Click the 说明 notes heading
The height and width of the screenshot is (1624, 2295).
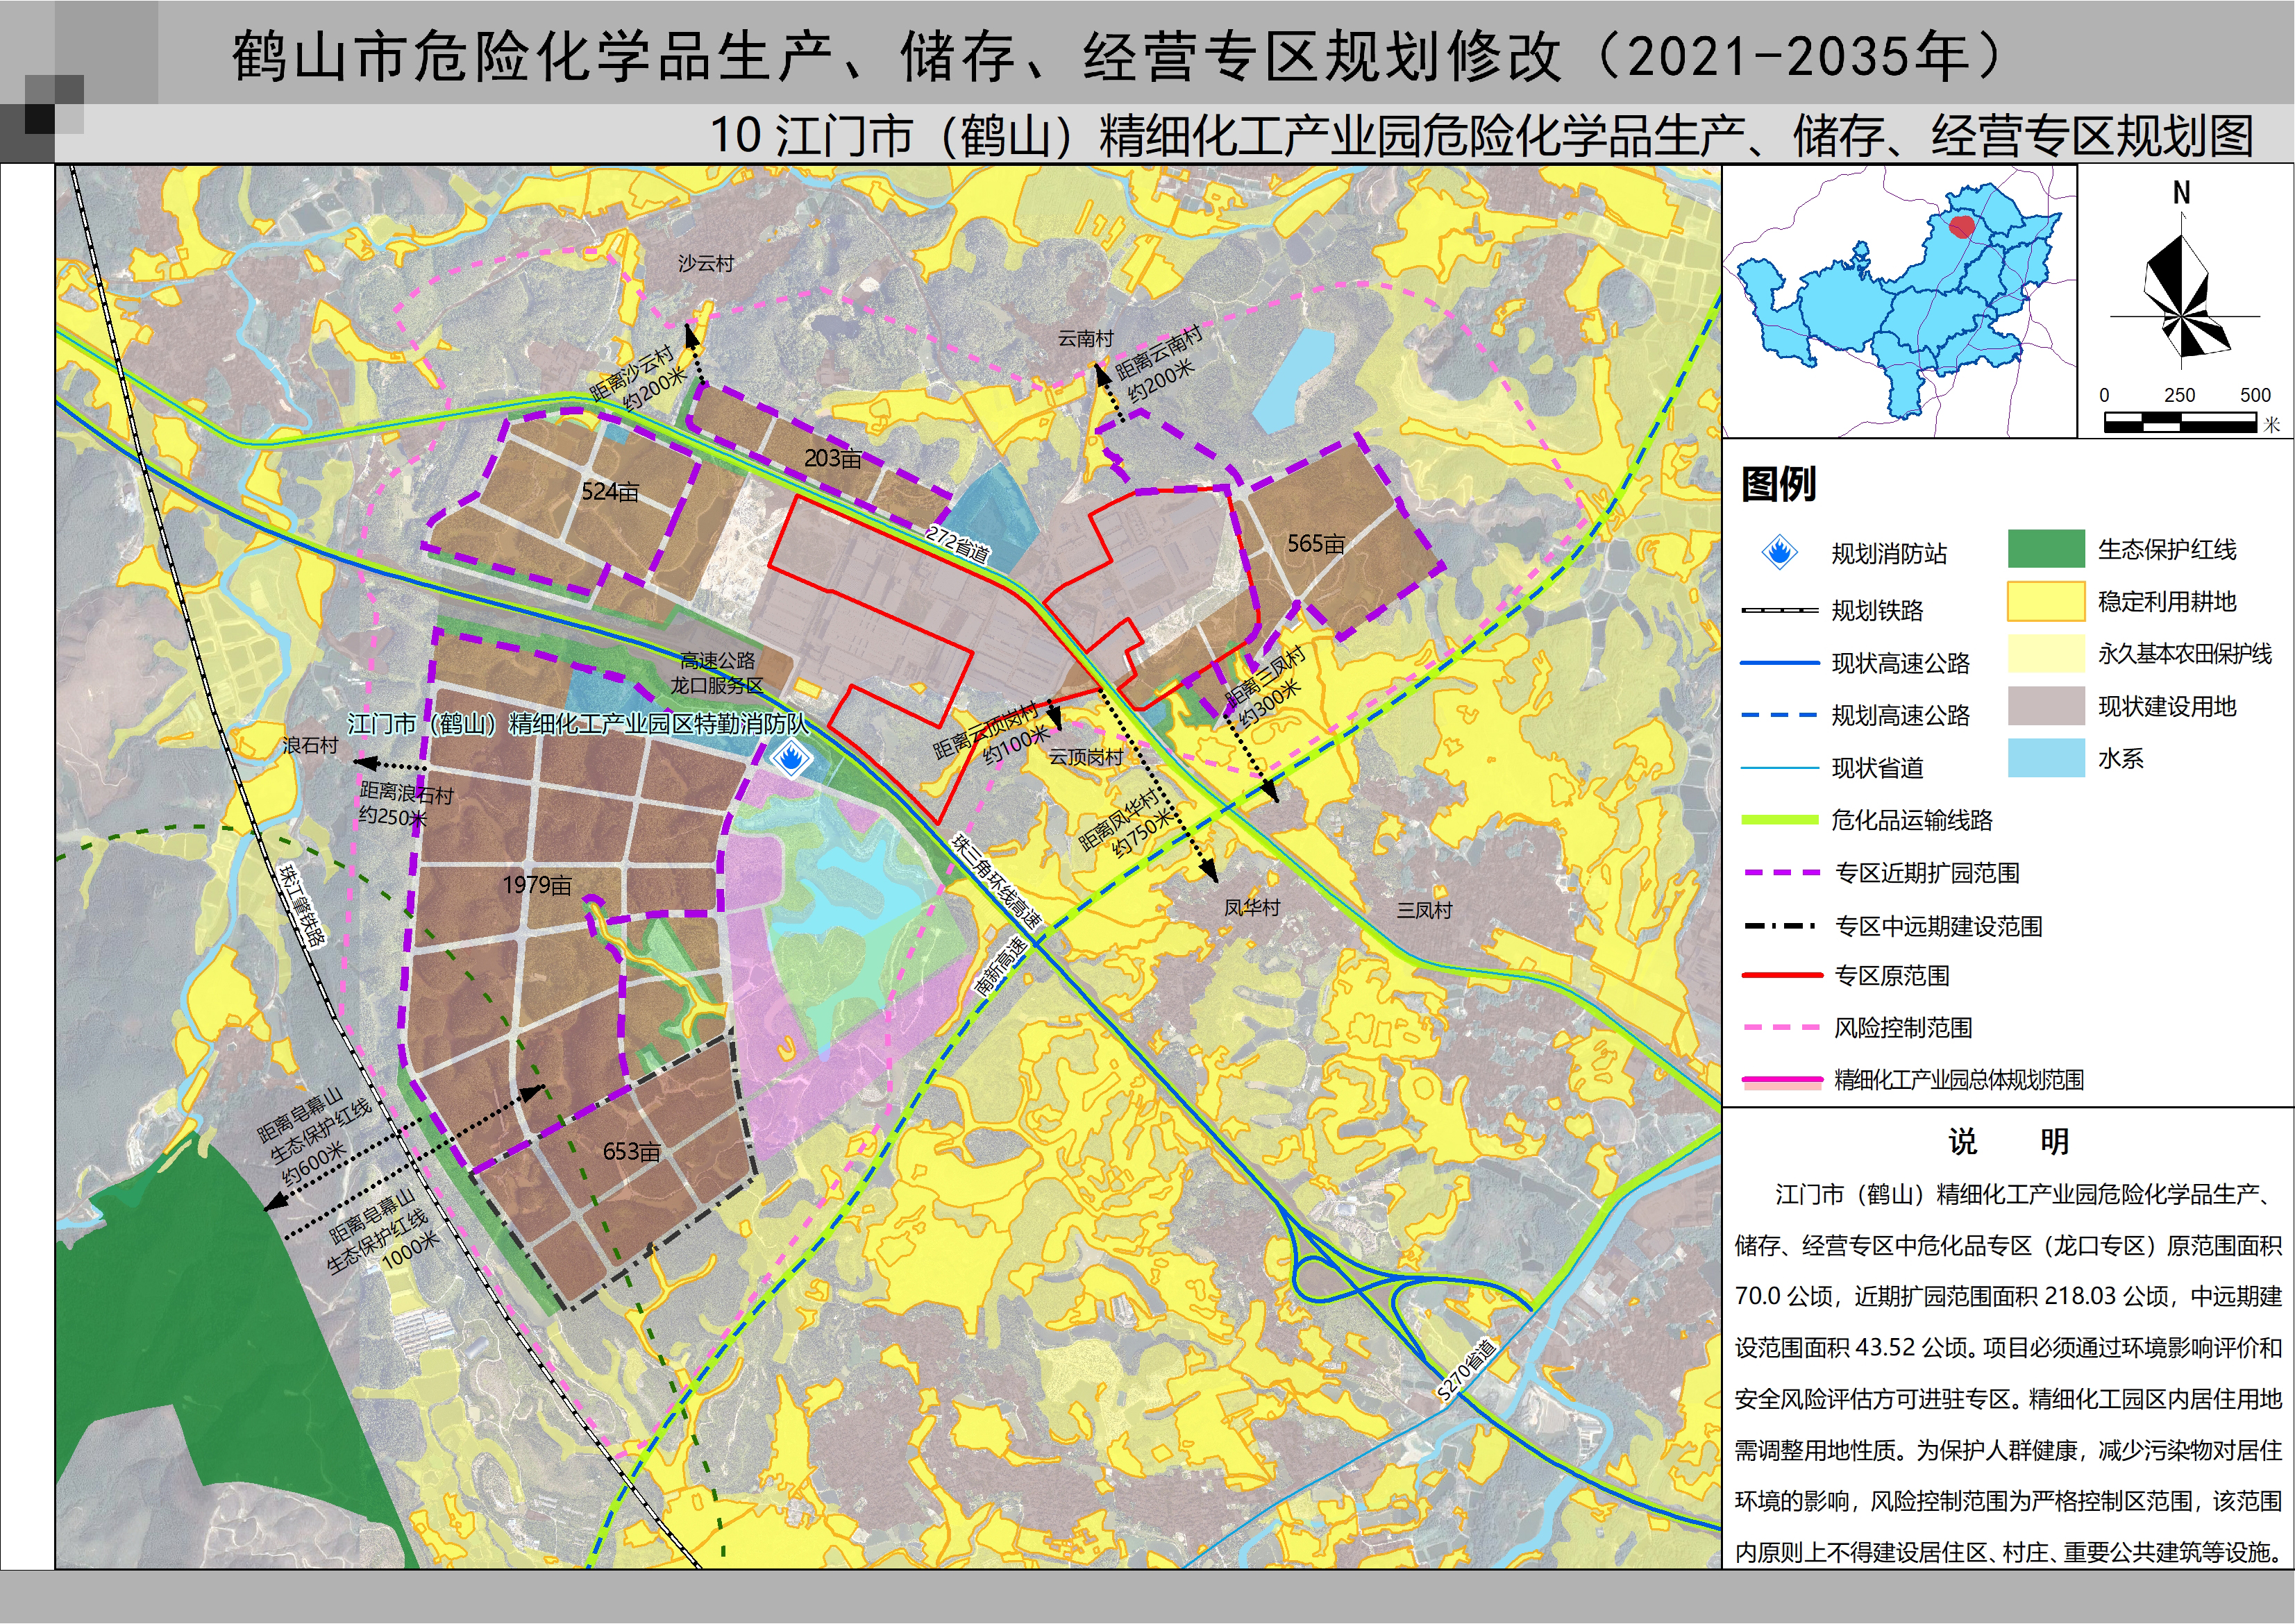pyautogui.click(x=2008, y=1141)
